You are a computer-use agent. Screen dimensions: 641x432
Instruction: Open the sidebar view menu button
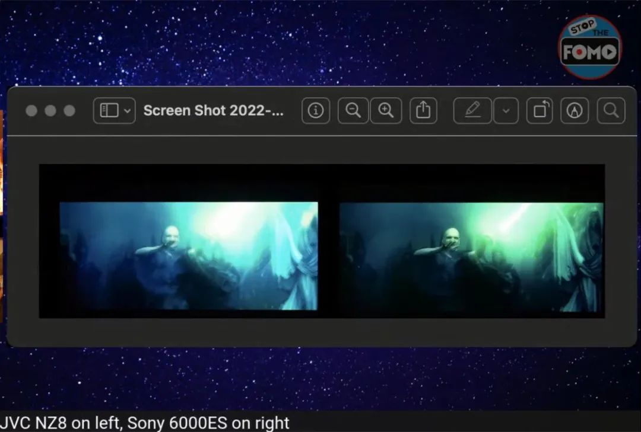point(114,111)
